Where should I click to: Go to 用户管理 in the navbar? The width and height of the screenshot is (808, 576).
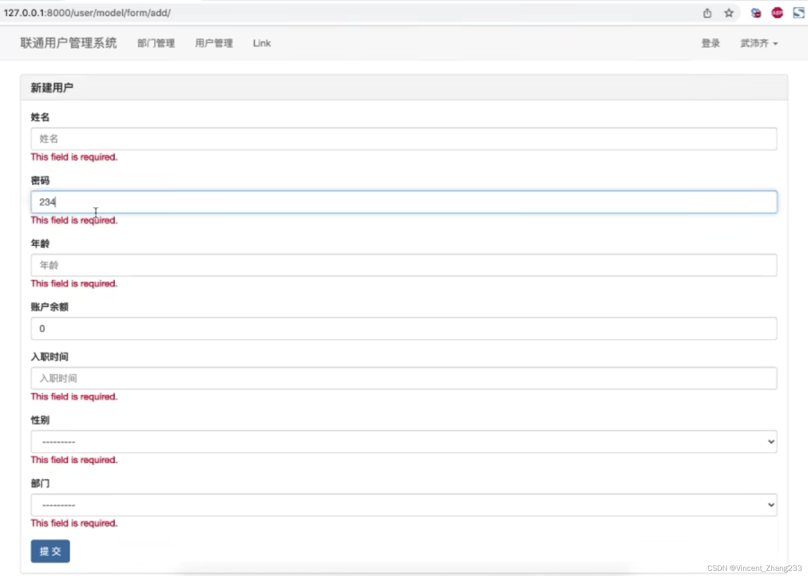click(x=214, y=43)
